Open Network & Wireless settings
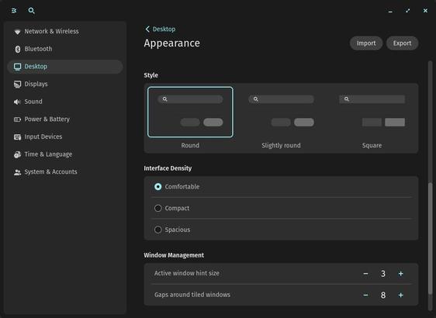The image size is (436, 318). click(x=65, y=31)
